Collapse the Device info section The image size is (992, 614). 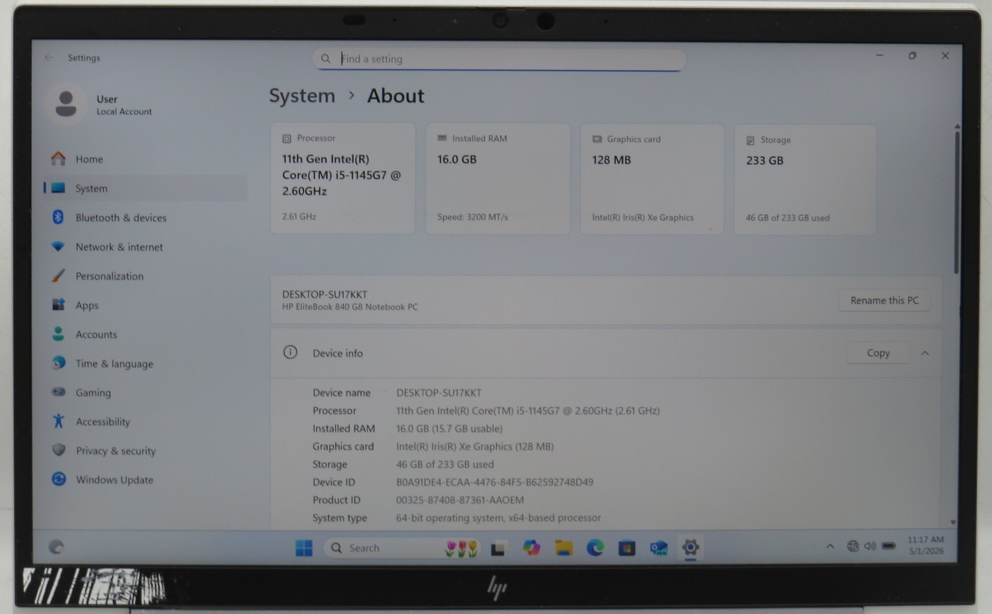(x=925, y=353)
